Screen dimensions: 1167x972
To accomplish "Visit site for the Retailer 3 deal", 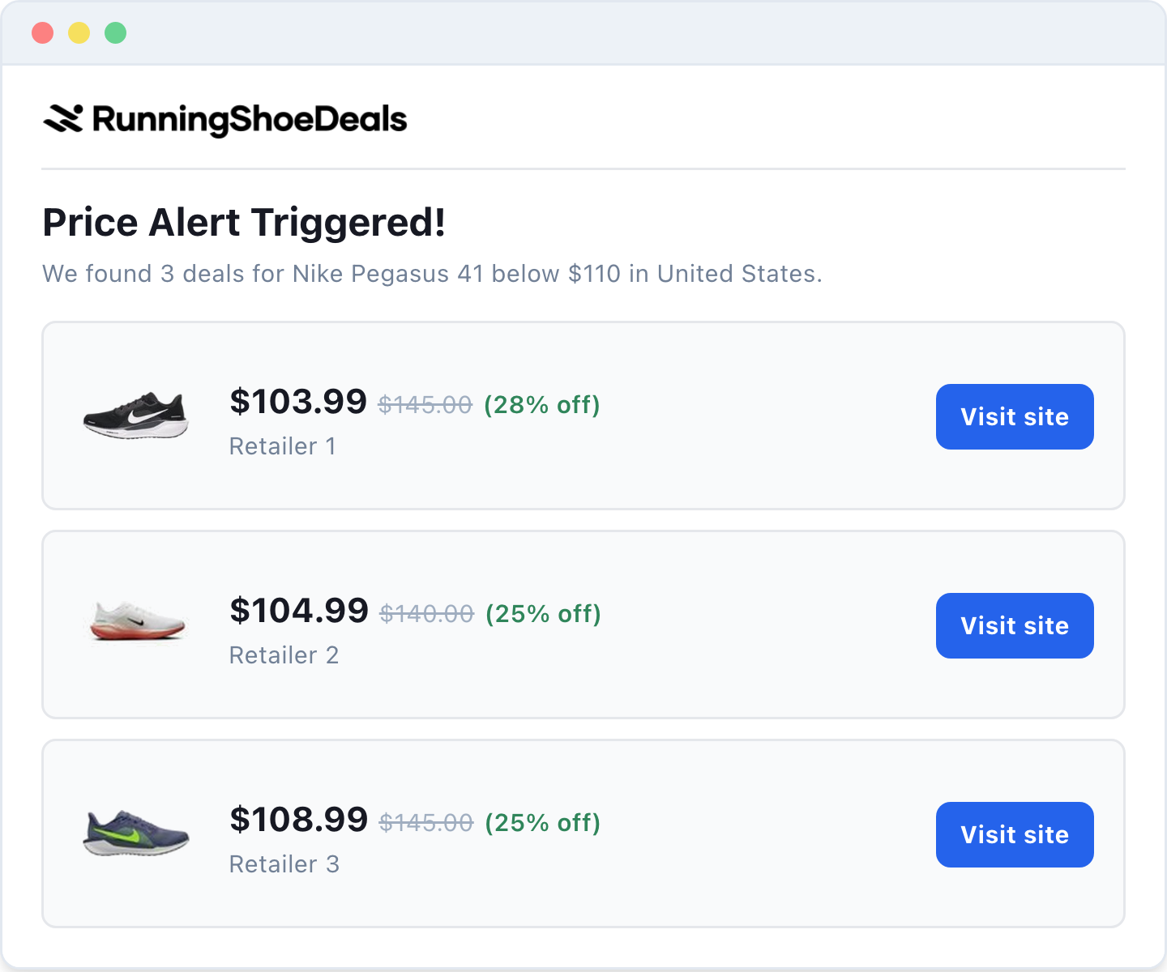I will point(1015,834).
